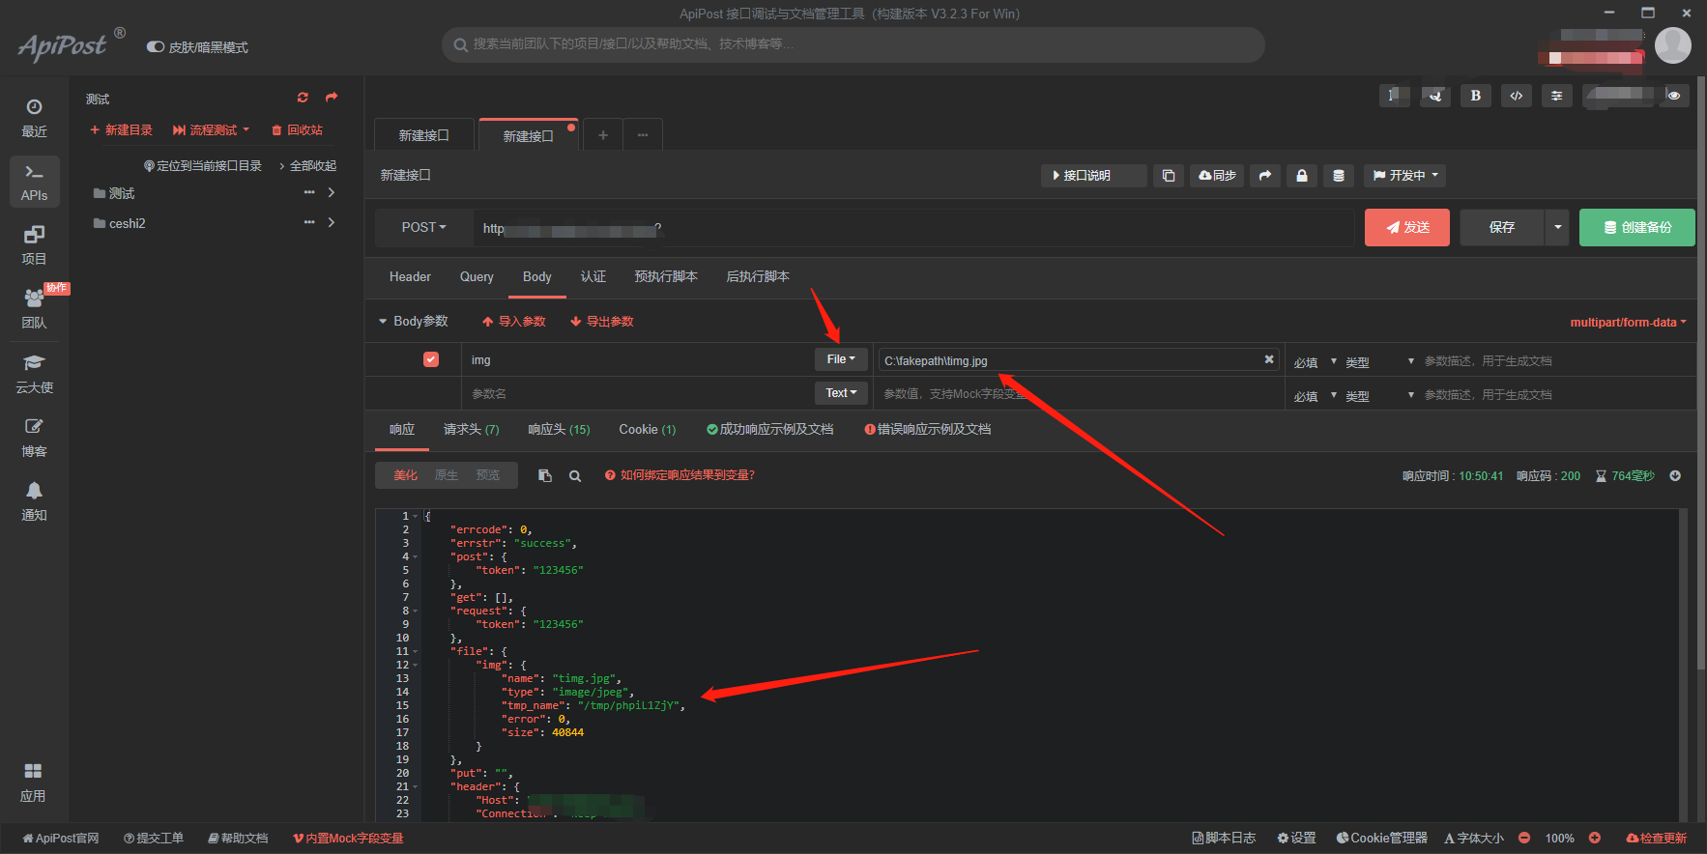Click the database stack icon
Image resolution: width=1707 pixels, height=854 pixels.
click(1338, 175)
